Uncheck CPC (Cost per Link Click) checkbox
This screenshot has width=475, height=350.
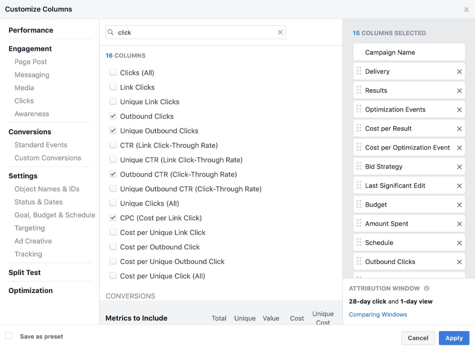tap(113, 218)
